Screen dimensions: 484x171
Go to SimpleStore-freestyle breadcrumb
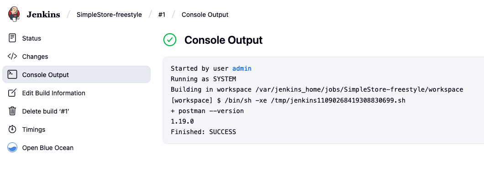[109, 15]
